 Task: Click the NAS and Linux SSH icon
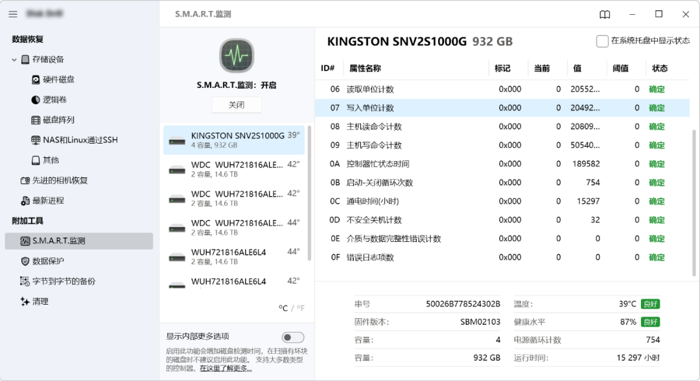coord(36,140)
